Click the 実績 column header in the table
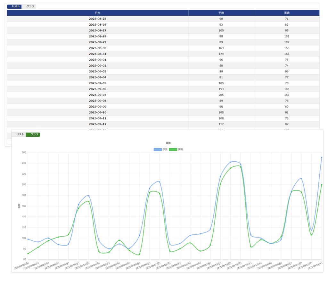 tap(287, 13)
